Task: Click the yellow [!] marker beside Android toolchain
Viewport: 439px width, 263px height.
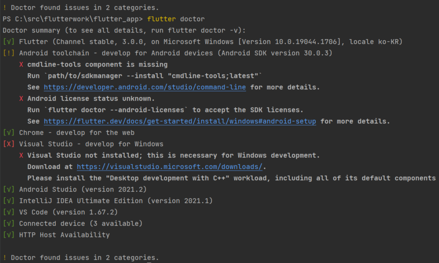Action: (9, 53)
